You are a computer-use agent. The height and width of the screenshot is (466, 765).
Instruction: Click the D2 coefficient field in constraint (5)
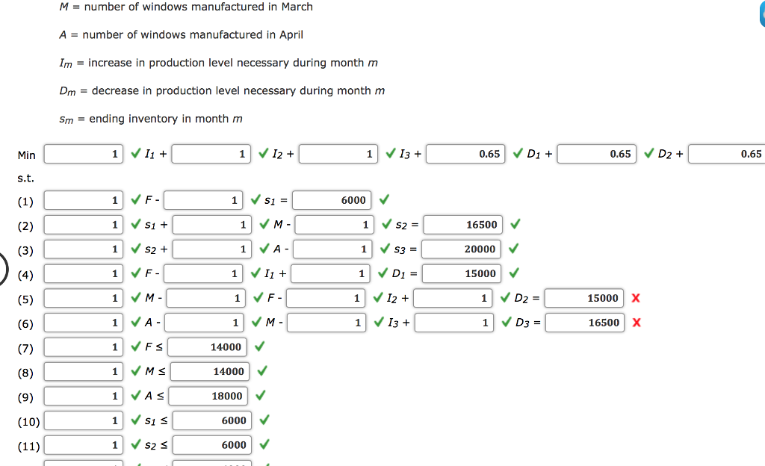pyautogui.click(x=454, y=299)
